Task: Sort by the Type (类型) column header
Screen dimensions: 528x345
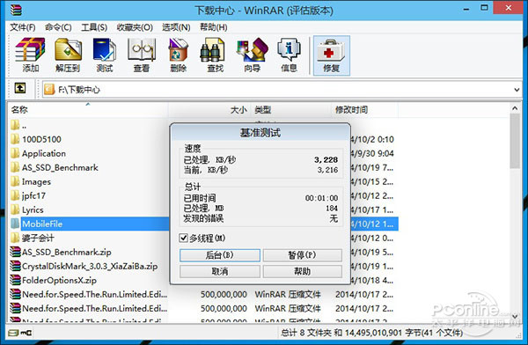Action: [291, 109]
